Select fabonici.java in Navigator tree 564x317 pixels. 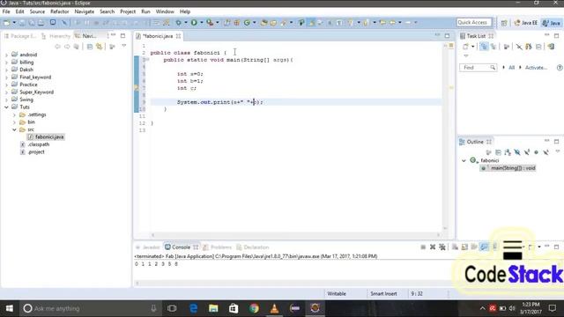[x=49, y=137]
